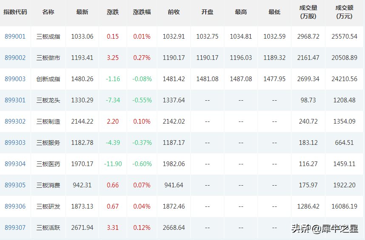Click the percentage -0.55%
This screenshot has height=240, width=365.
pyautogui.click(x=142, y=100)
